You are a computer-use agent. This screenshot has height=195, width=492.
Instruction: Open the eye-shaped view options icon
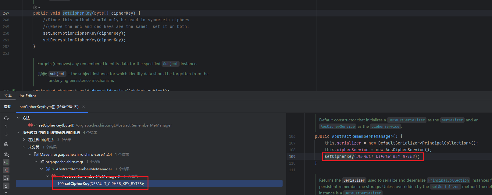(x=6, y=154)
